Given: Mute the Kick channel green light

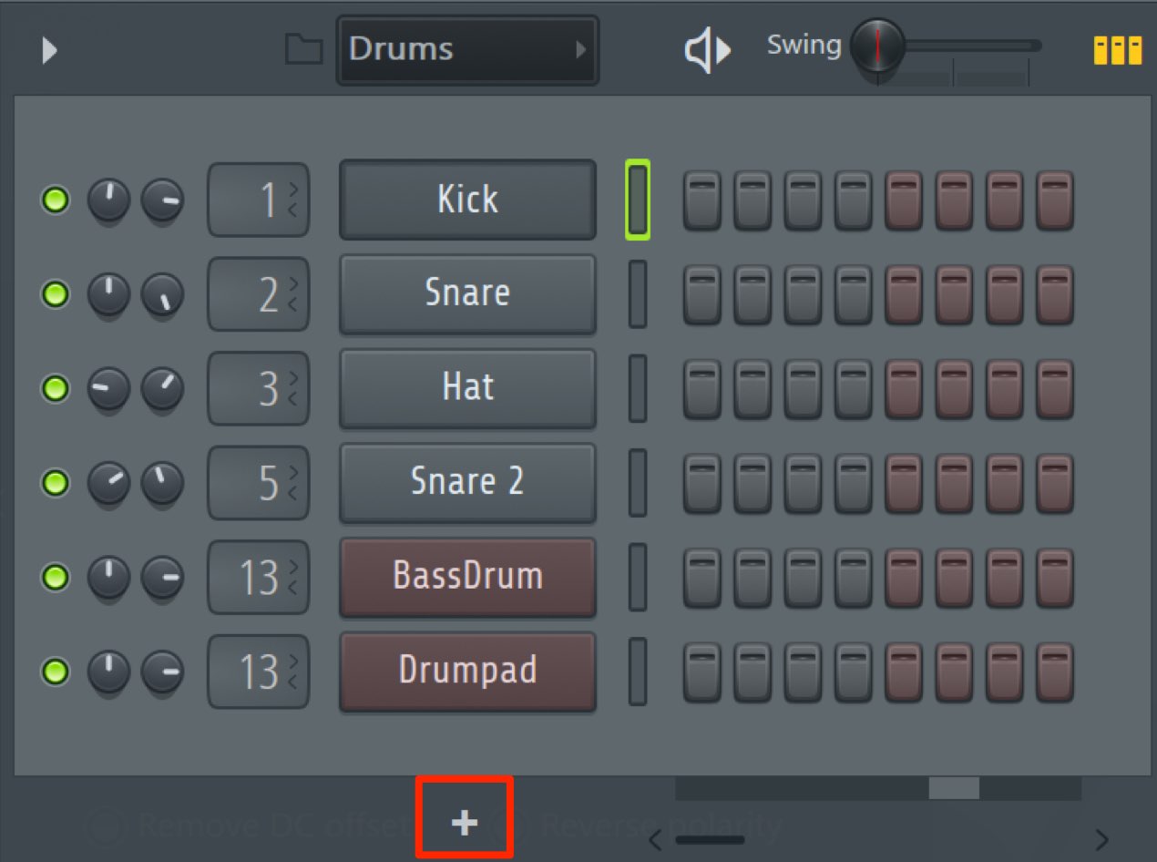Looking at the screenshot, I should (x=56, y=200).
